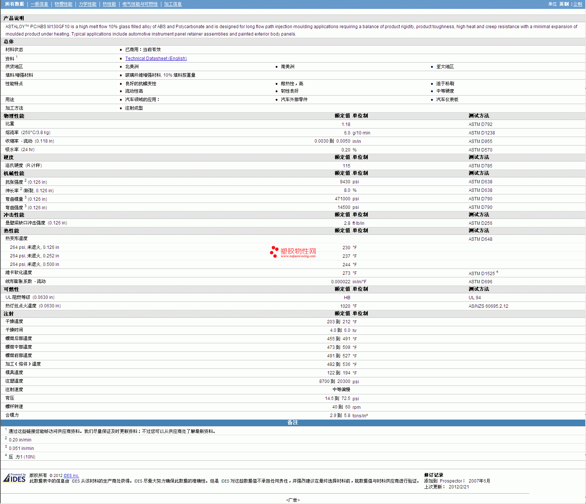Click the 注射 section header
The width and height of the screenshot is (586, 504).
coord(9,314)
